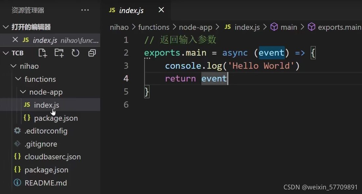The height and width of the screenshot is (194, 362).
Task: Click the node-app breadcrumb segment
Action: coord(195,27)
